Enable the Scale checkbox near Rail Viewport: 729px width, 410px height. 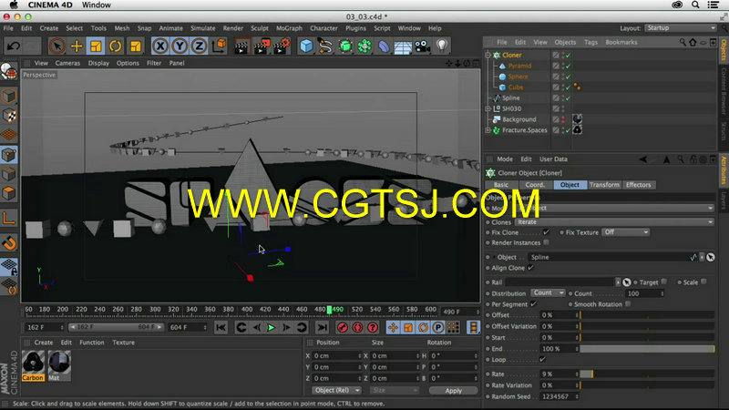point(703,282)
